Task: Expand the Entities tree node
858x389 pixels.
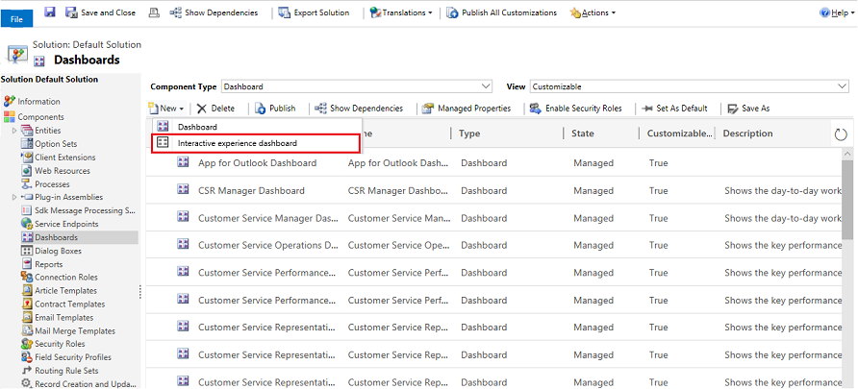Action: 14,131
